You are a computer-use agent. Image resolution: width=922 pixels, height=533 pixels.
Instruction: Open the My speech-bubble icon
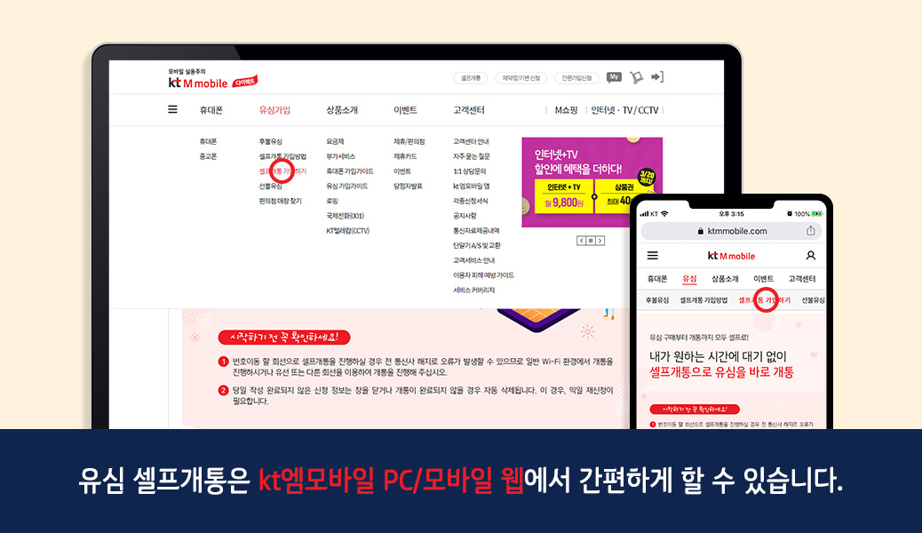pyautogui.click(x=614, y=77)
